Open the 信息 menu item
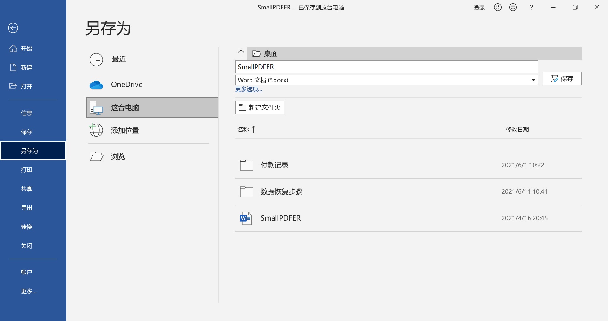The width and height of the screenshot is (608, 321). point(27,113)
